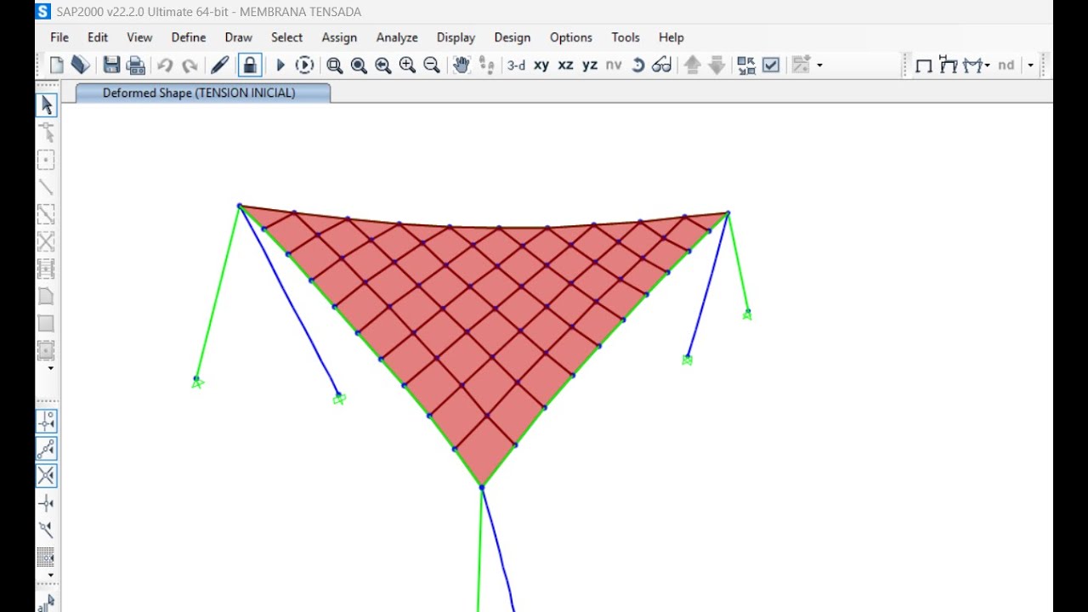Open the Display menu
Viewport: 1088px width, 612px height.
pos(456,37)
